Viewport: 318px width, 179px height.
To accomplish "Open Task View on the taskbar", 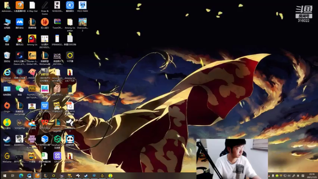I will 13,175.
